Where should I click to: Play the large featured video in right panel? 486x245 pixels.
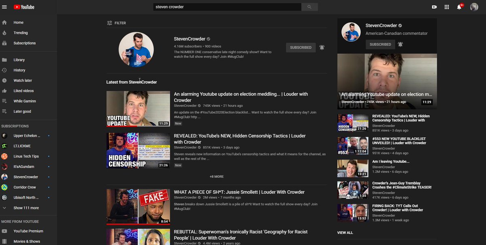click(387, 81)
